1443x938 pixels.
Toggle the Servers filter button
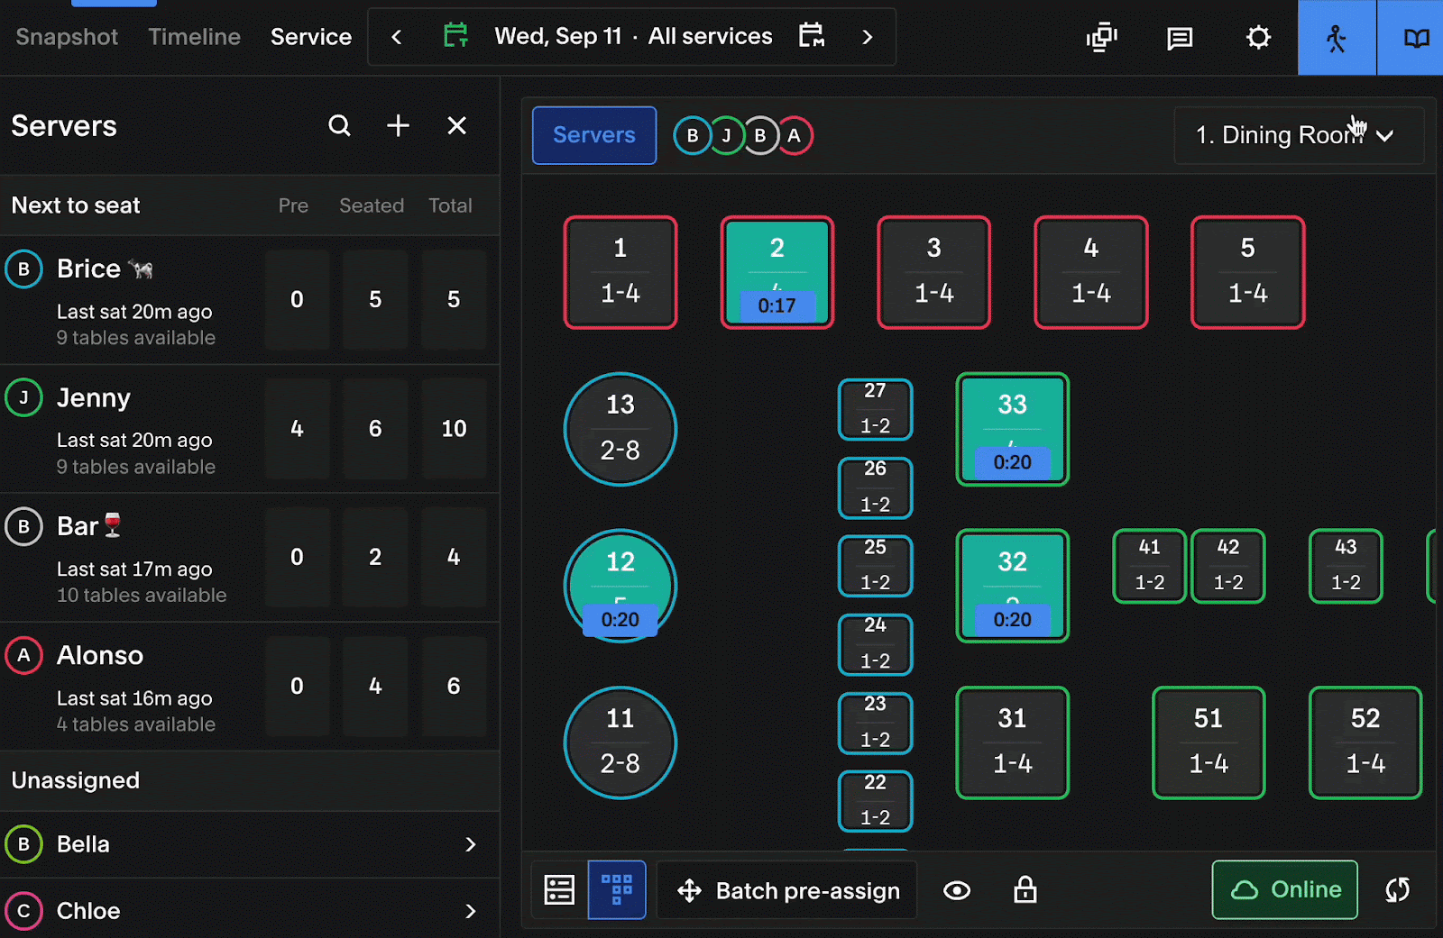pos(594,135)
